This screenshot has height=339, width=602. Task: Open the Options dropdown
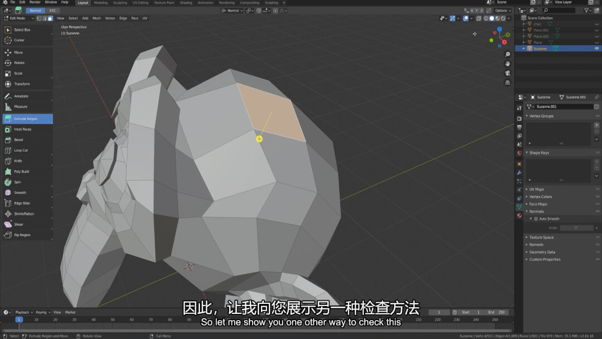[503, 11]
